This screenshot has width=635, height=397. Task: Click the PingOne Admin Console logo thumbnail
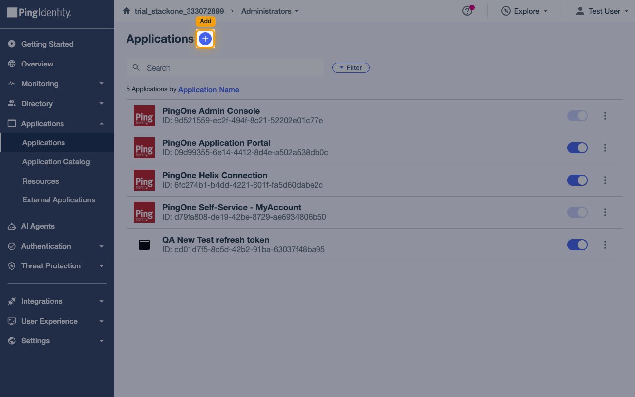coord(144,116)
